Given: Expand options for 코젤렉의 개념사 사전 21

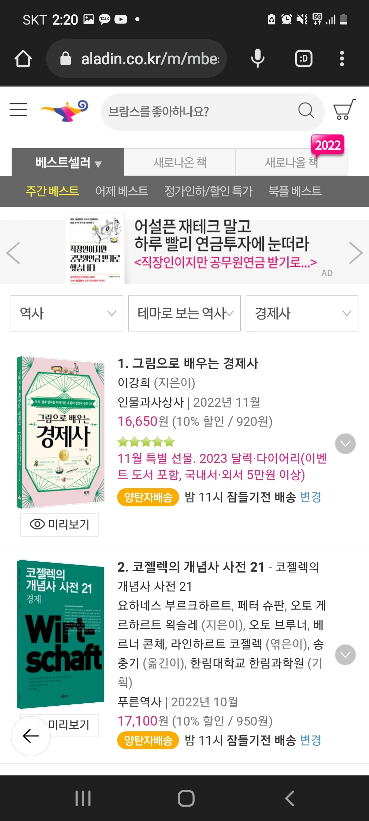Looking at the screenshot, I should [345, 655].
